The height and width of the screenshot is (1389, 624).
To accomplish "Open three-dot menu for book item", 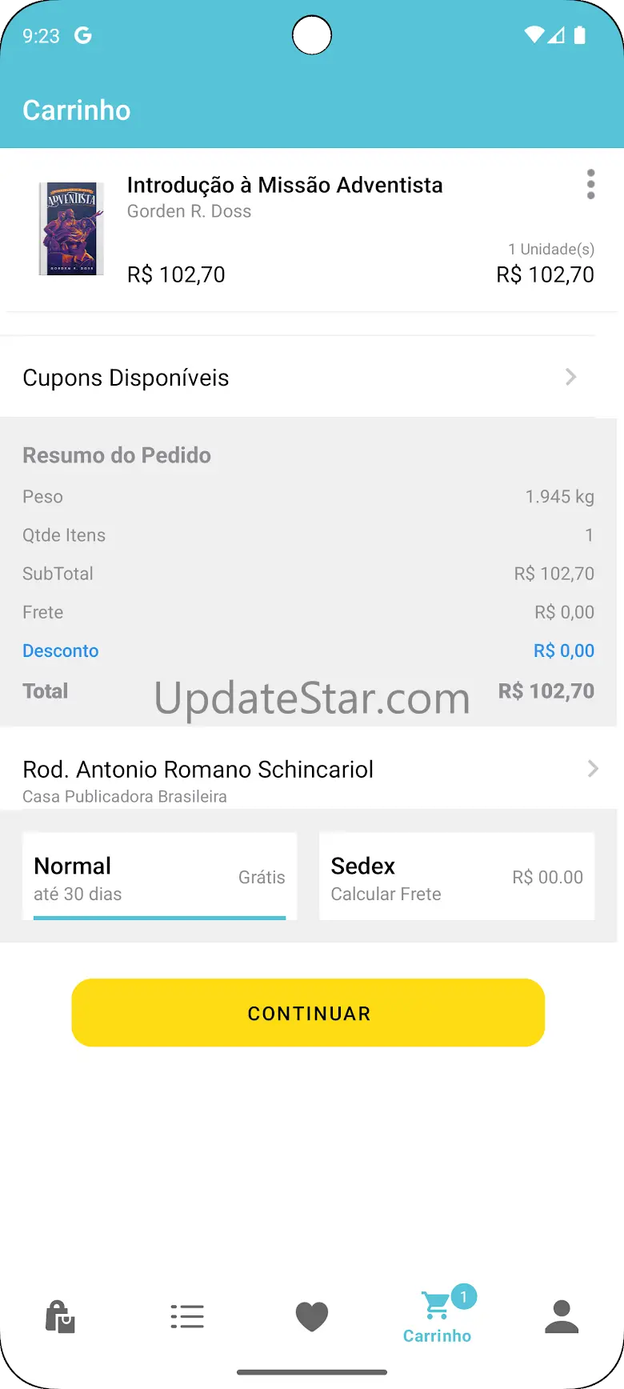I will 590,185.
